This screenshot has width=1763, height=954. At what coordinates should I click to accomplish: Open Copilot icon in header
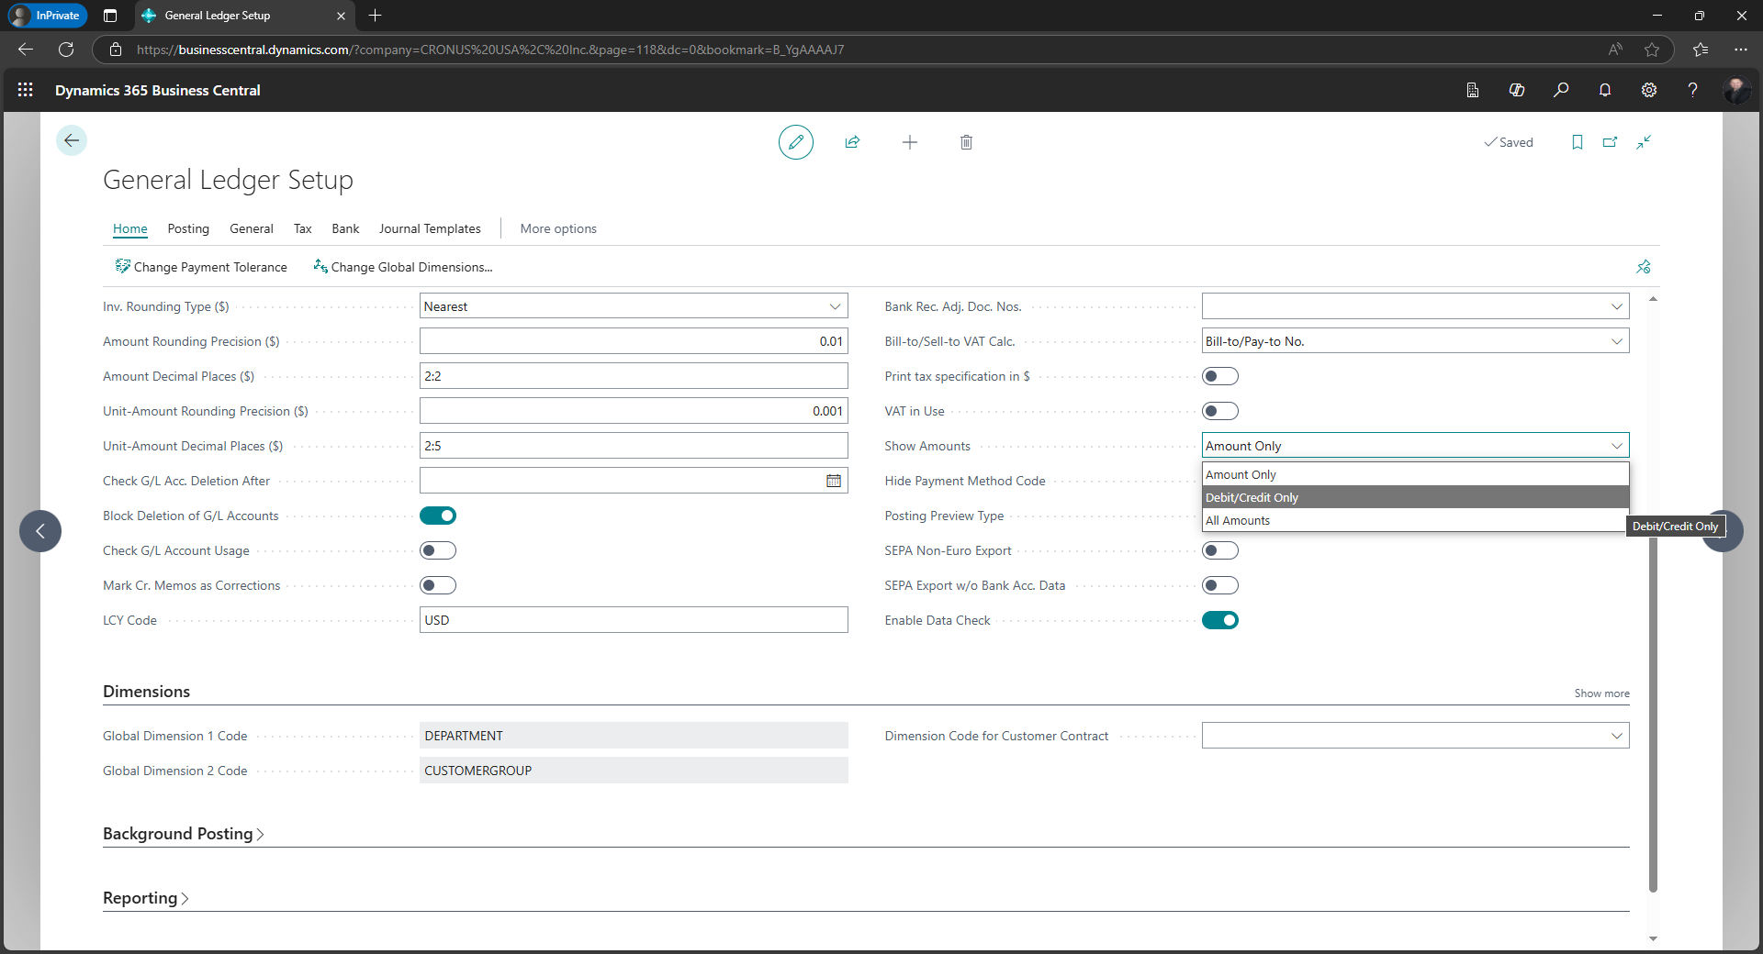1517,90
